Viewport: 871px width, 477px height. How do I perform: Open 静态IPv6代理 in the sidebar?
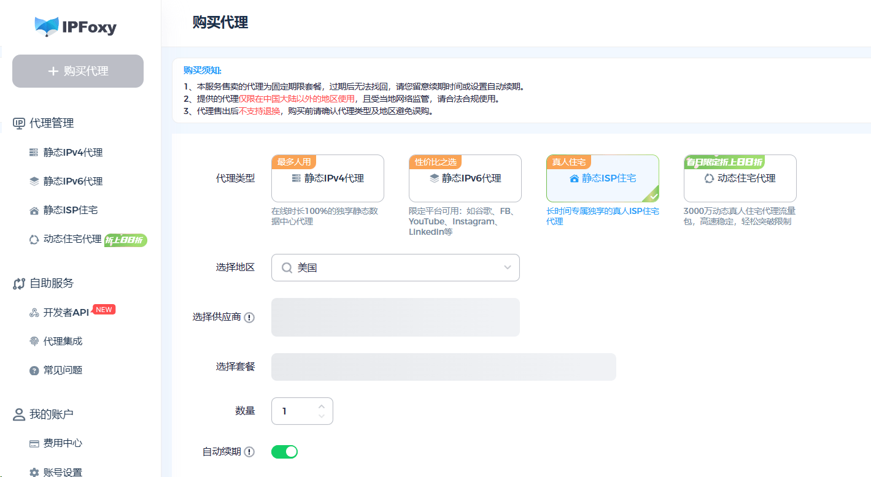pos(72,181)
